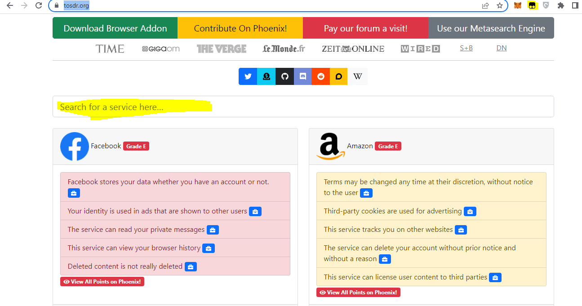This screenshot has width=582, height=306.
Task: Open the Twitter social link
Action: pos(248,76)
